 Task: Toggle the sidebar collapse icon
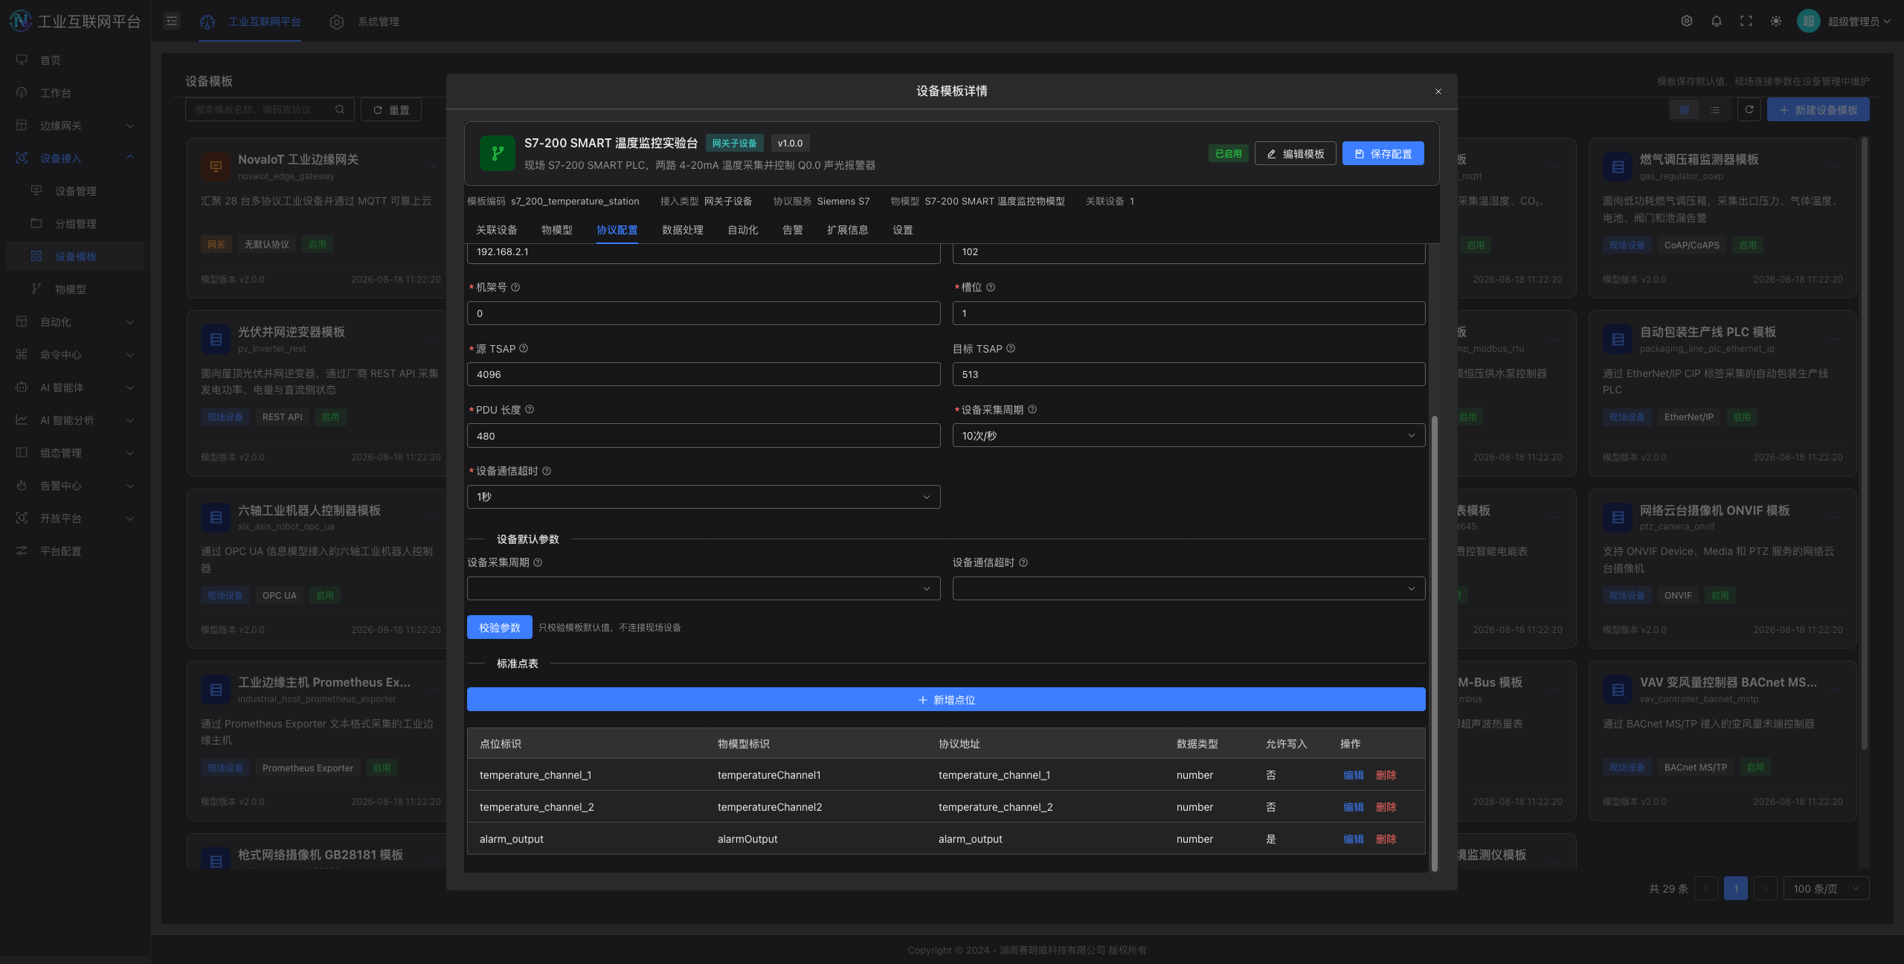pyautogui.click(x=172, y=21)
